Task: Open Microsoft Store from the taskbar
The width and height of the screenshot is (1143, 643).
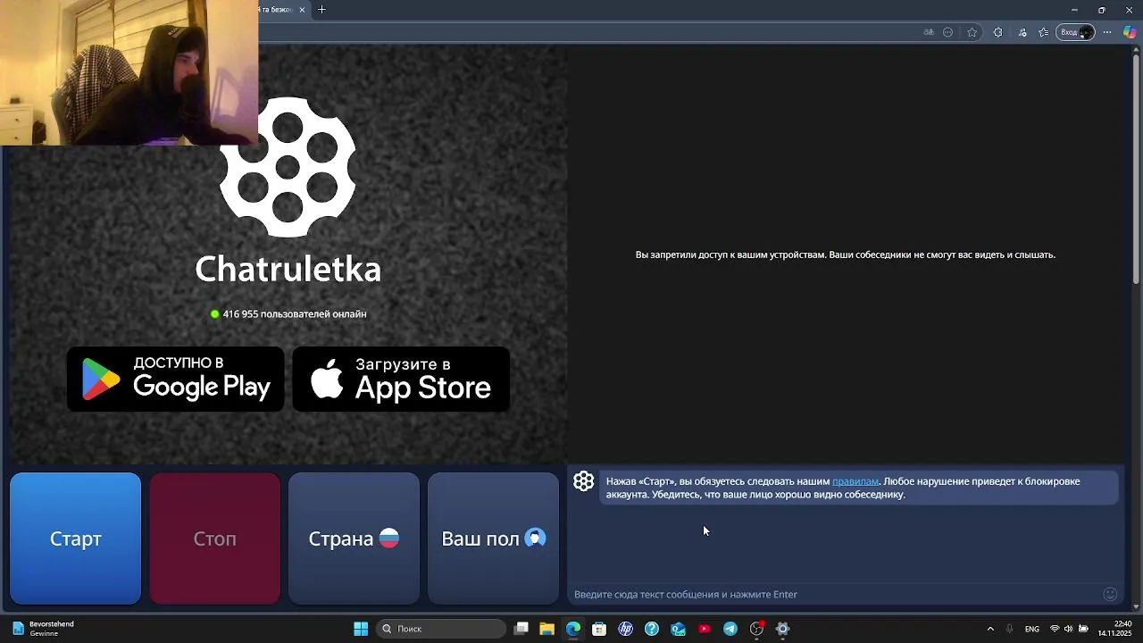Action: coord(599,629)
